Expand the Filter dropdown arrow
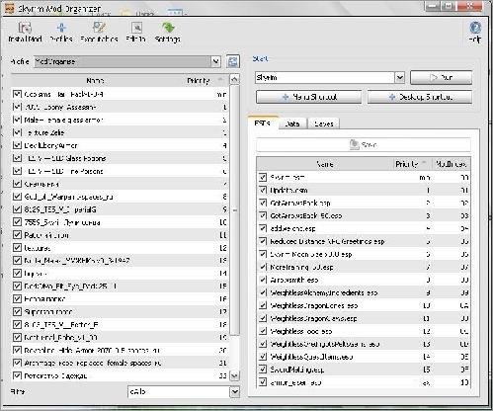 (234, 392)
